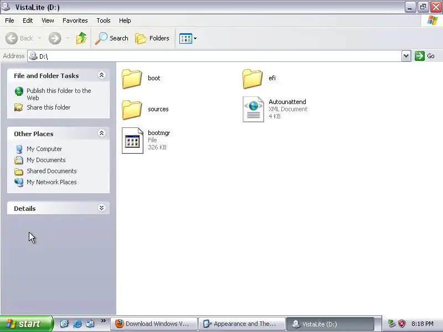Expand the Details panel
Image resolution: width=443 pixels, height=332 pixels.
(x=101, y=208)
